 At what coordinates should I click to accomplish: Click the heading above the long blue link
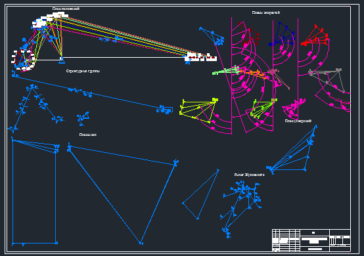83,71
